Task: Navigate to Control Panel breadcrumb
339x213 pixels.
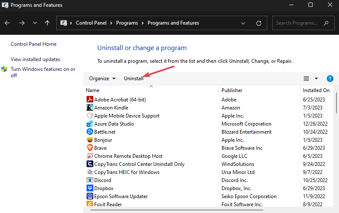Action: pos(91,23)
